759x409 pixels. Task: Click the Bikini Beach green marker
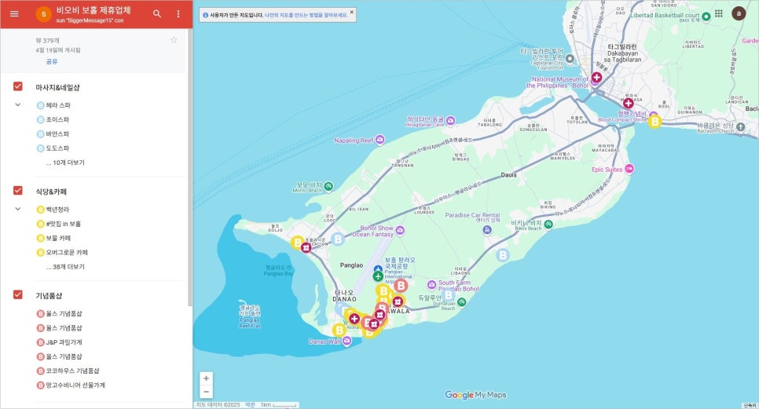(x=548, y=225)
